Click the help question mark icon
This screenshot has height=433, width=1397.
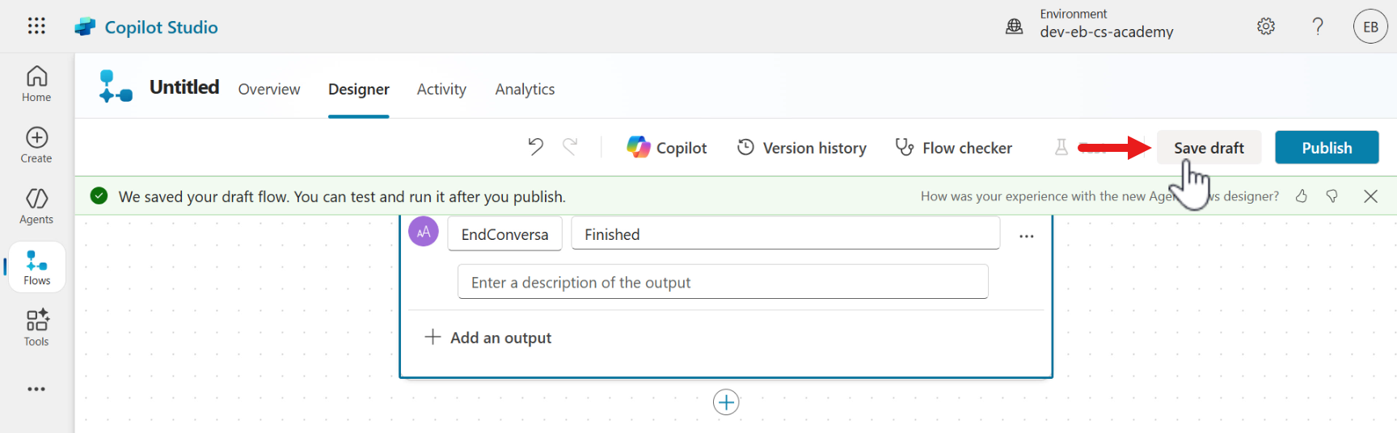(x=1318, y=27)
